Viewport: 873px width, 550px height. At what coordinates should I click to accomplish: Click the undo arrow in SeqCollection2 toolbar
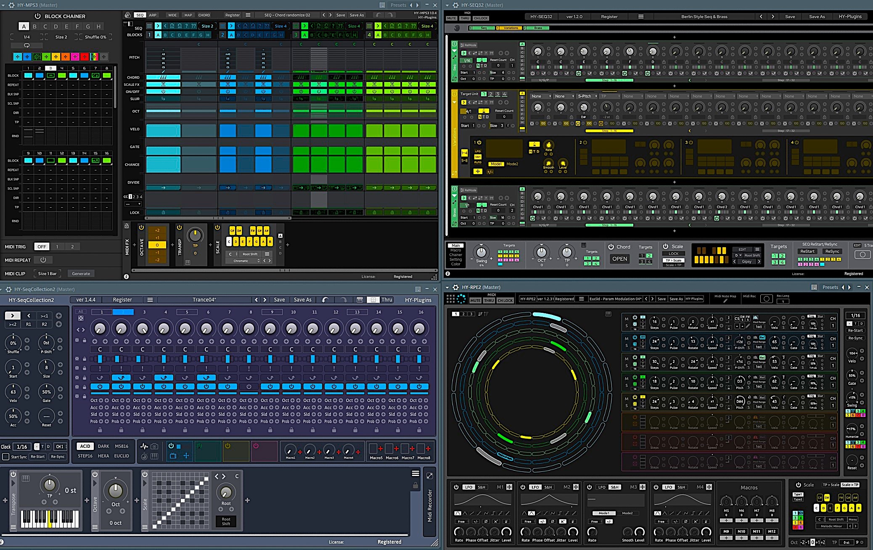tap(325, 300)
